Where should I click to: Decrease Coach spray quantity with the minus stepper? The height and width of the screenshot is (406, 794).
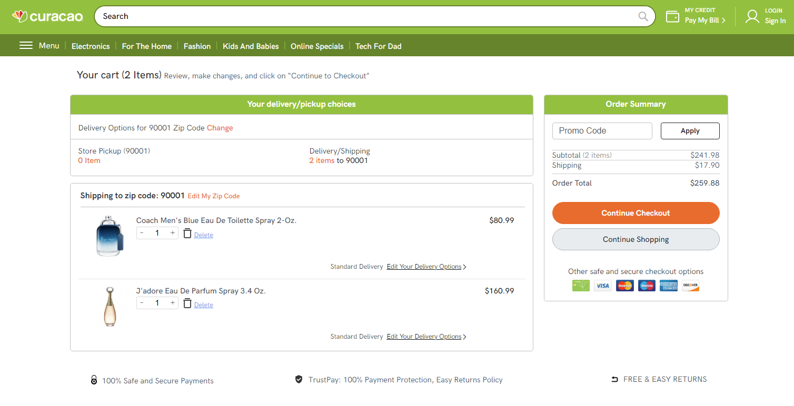click(x=142, y=232)
